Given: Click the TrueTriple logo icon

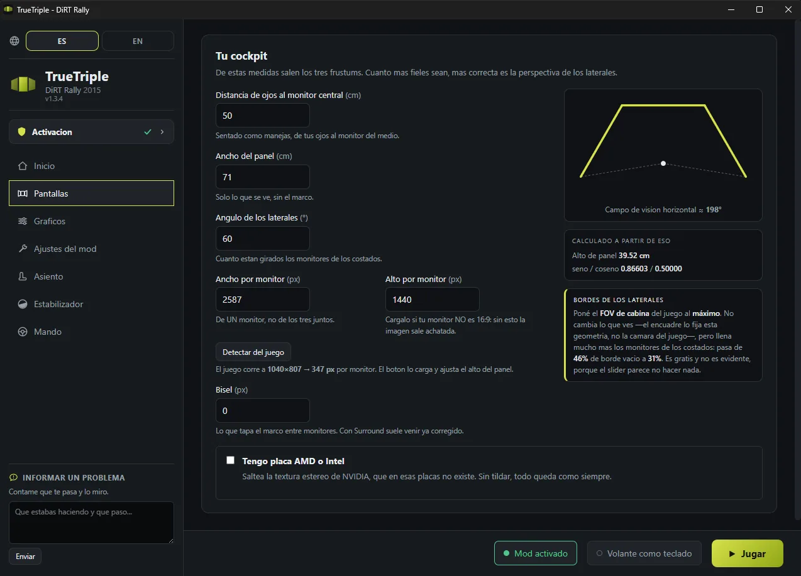Looking at the screenshot, I should click(23, 84).
